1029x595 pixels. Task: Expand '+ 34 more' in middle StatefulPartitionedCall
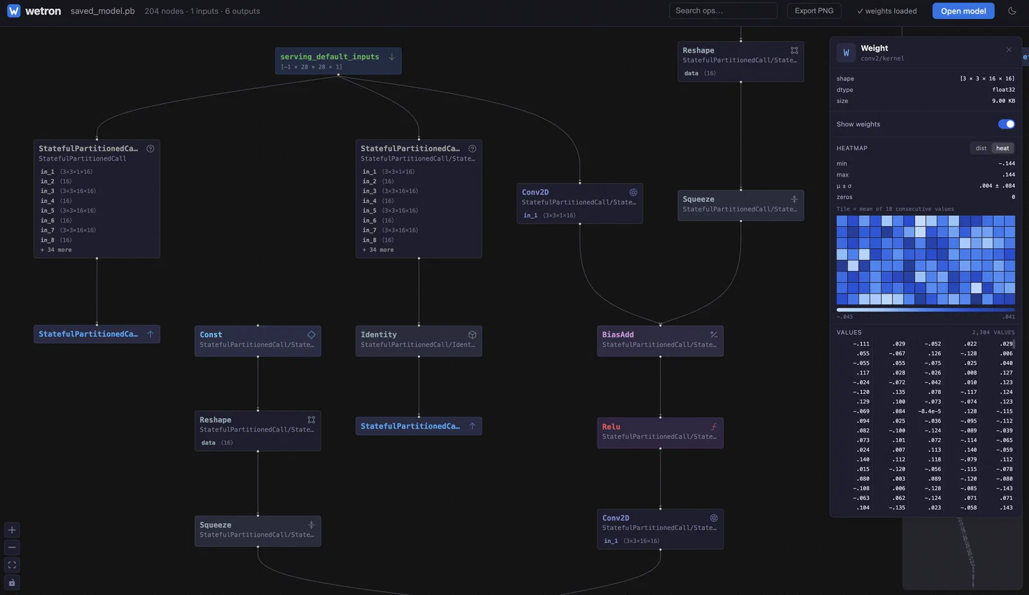(378, 250)
